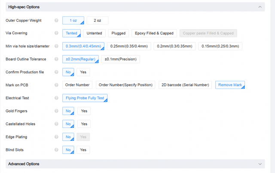Image resolution: width=275 pixels, height=173 pixels.
Task: Choose Plugged via covering option
Action: tap(118, 33)
